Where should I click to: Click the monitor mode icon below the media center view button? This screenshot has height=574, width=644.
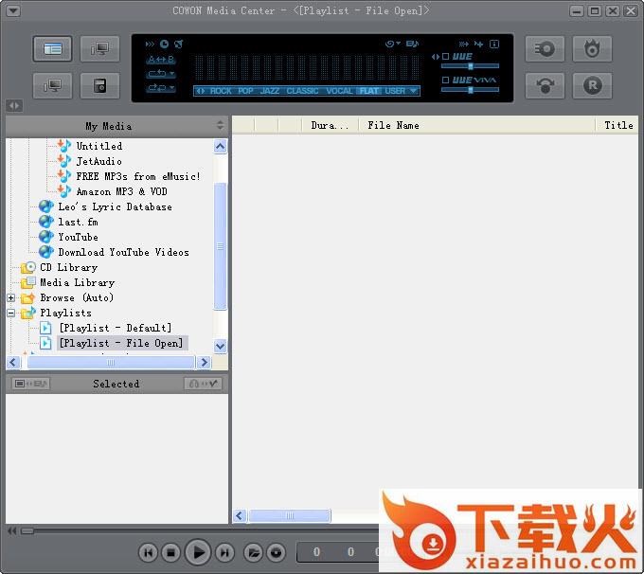click(x=53, y=86)
